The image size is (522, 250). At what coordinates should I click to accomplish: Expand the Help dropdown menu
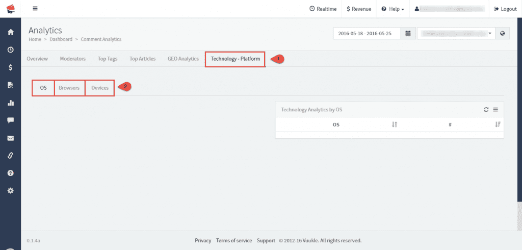(393, 9)
